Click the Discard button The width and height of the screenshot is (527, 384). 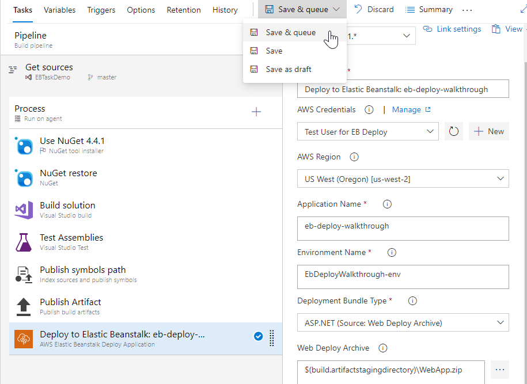(x=374, y=10)
